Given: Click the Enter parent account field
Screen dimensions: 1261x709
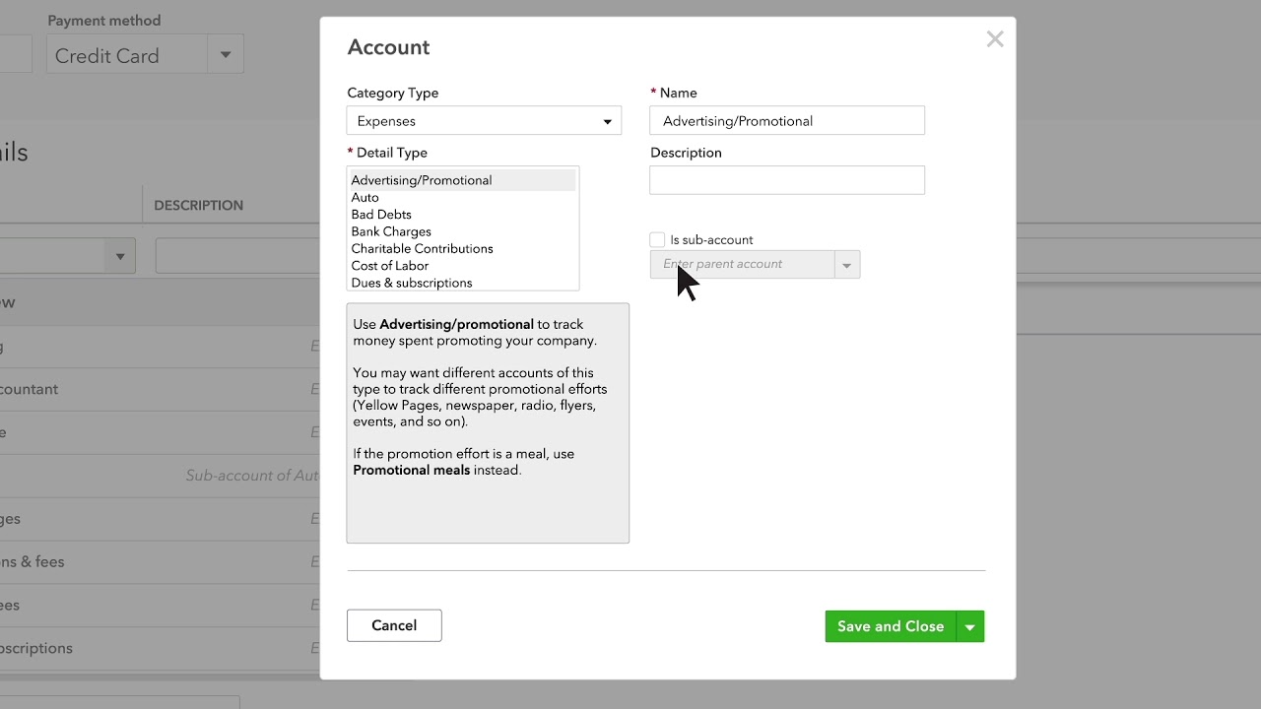Looking at the screenshot, I should (742, 265).
